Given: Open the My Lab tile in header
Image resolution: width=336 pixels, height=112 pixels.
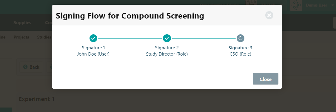Looking at the screenshot, I should point(251,3).
